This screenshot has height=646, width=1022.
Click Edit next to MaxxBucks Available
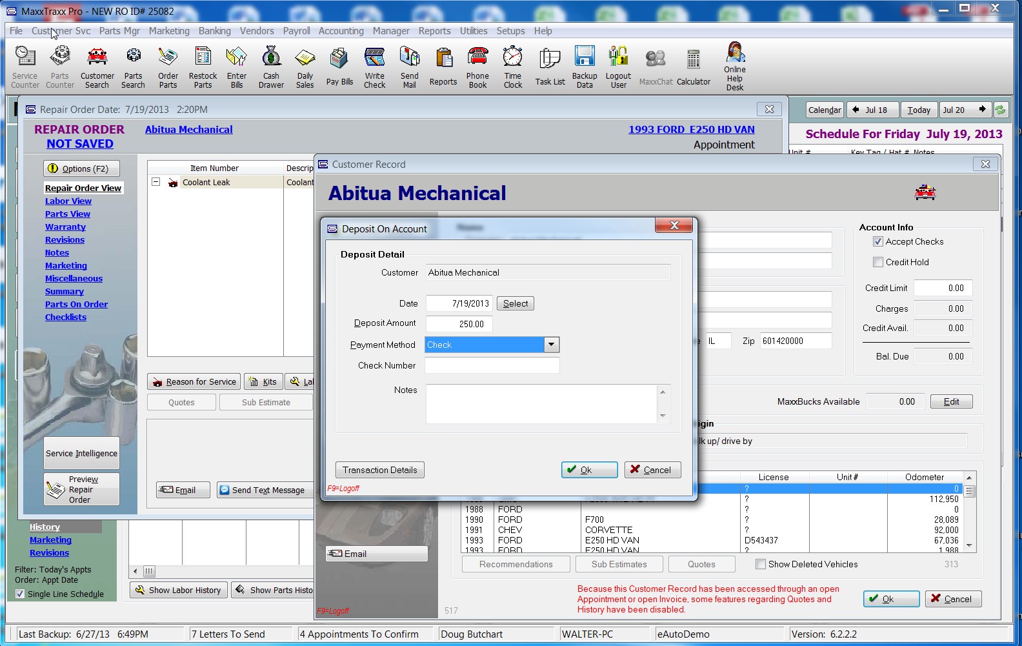tap(951, 401)
